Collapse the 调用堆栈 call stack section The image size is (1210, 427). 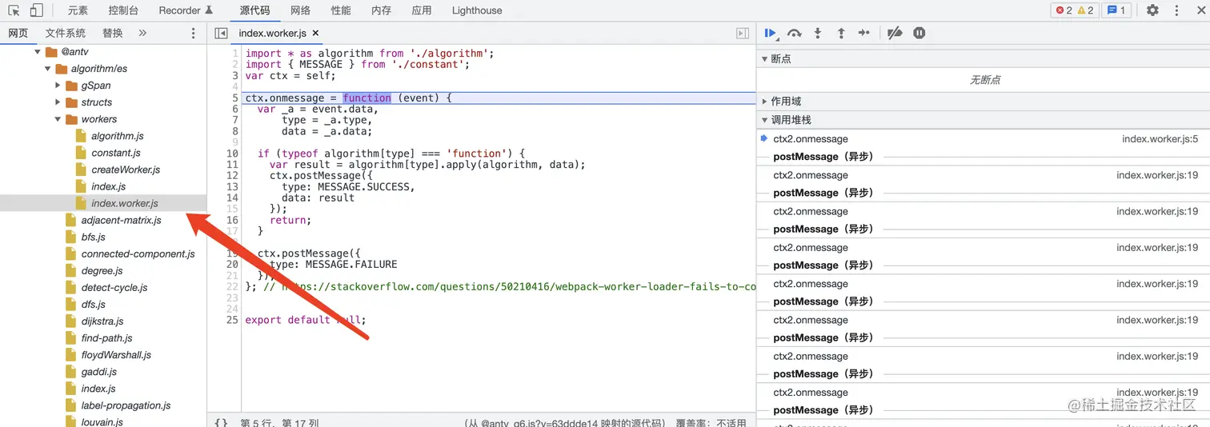coord(764,120)
